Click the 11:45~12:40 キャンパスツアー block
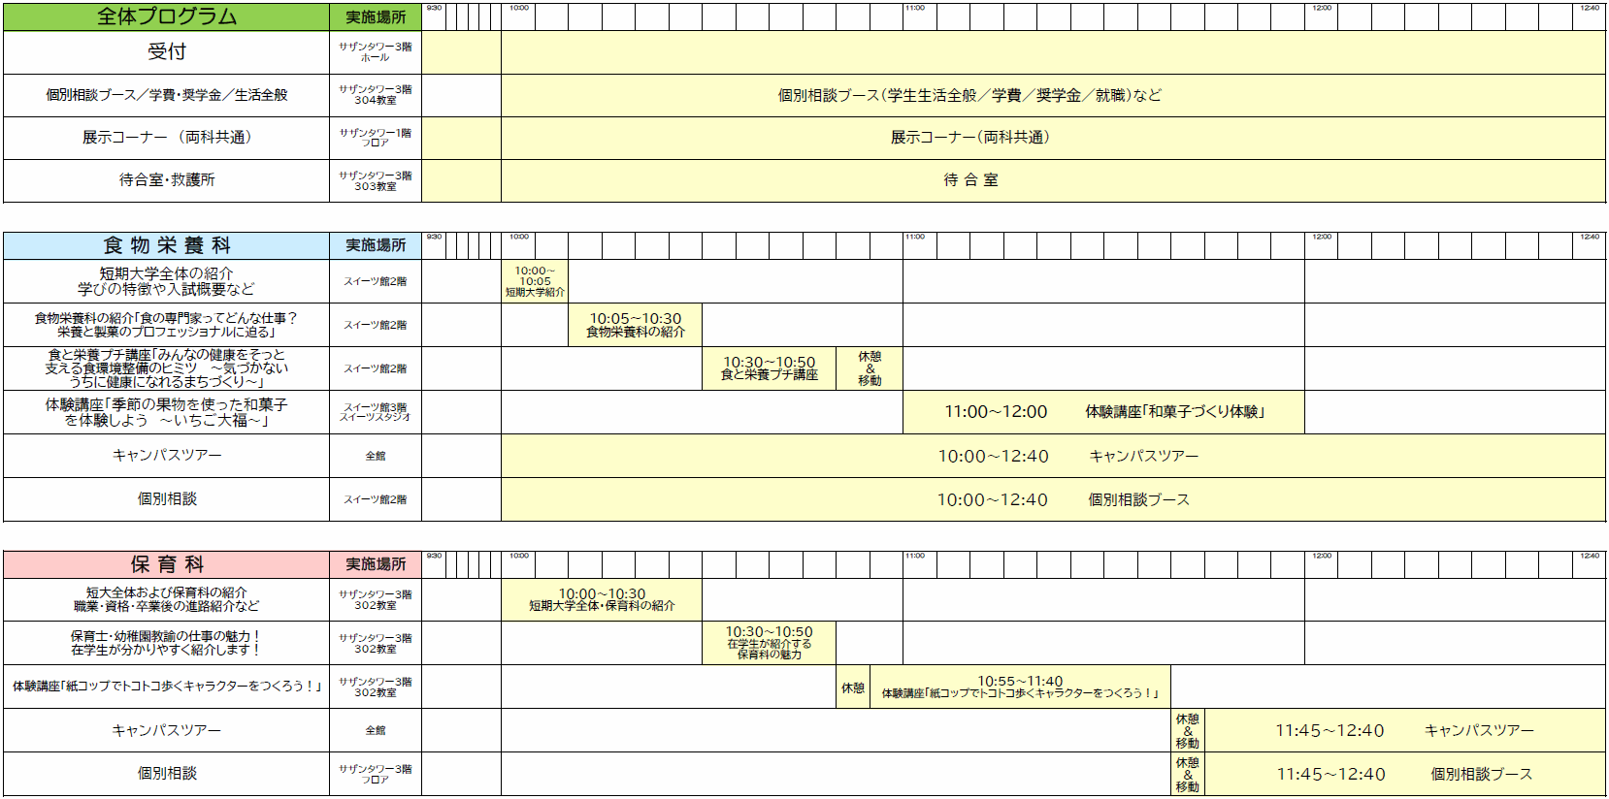1609x799 pixels. pyautogui.click(x=1404, y=730)
